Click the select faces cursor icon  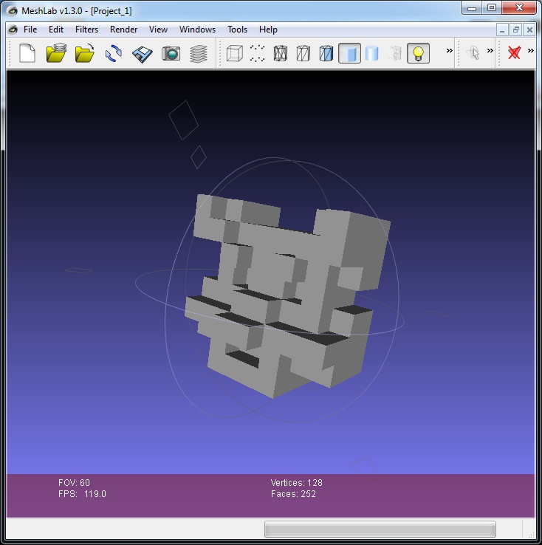click(473, 53)
